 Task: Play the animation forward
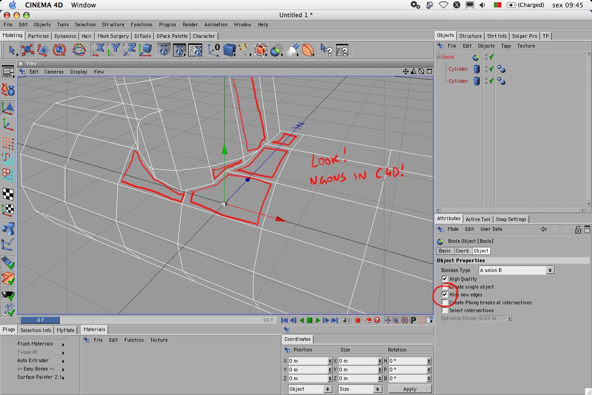(x=318, y=320)
